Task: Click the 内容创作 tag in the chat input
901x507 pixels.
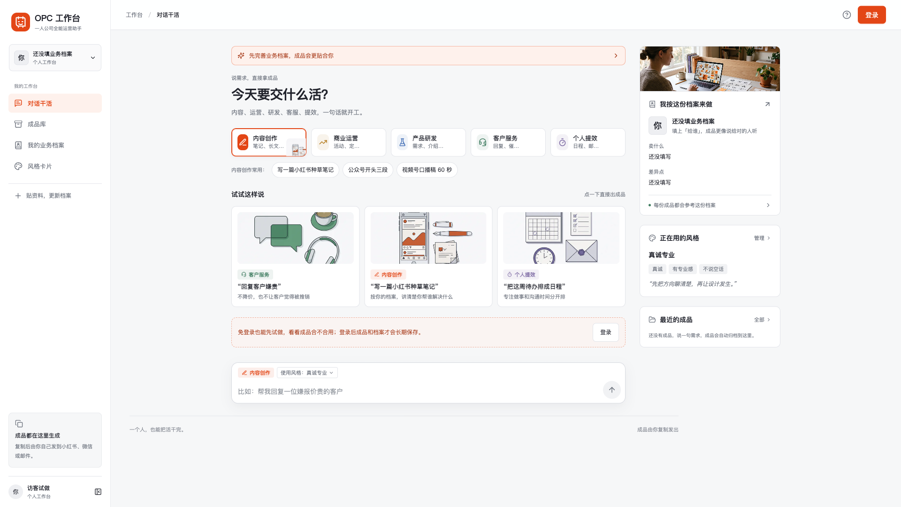Action: coord(256,373)
